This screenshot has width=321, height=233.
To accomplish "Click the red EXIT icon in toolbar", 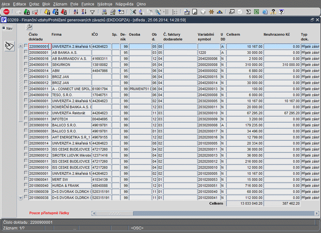I will pos(6,12).
